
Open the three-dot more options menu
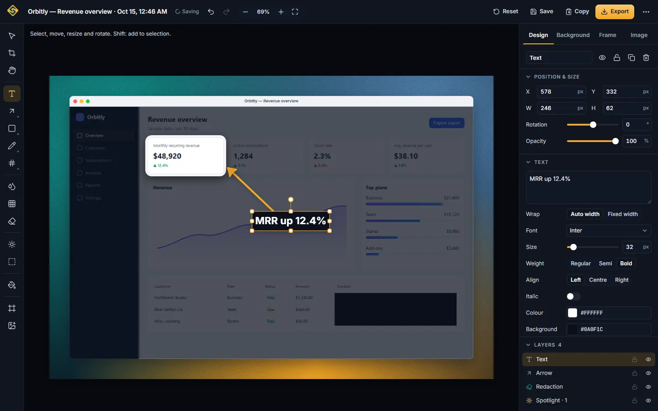[x=646, y=12]
